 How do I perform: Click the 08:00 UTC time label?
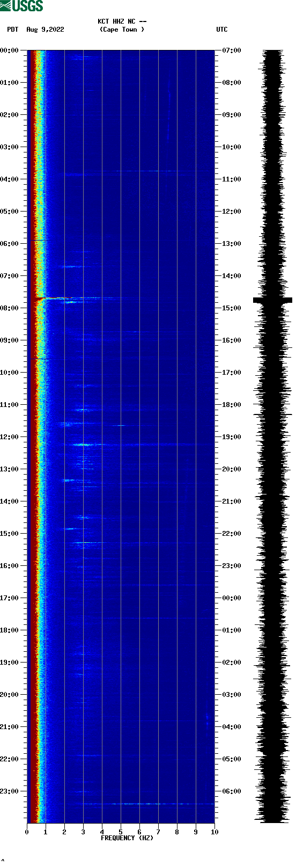click(231, 83)
